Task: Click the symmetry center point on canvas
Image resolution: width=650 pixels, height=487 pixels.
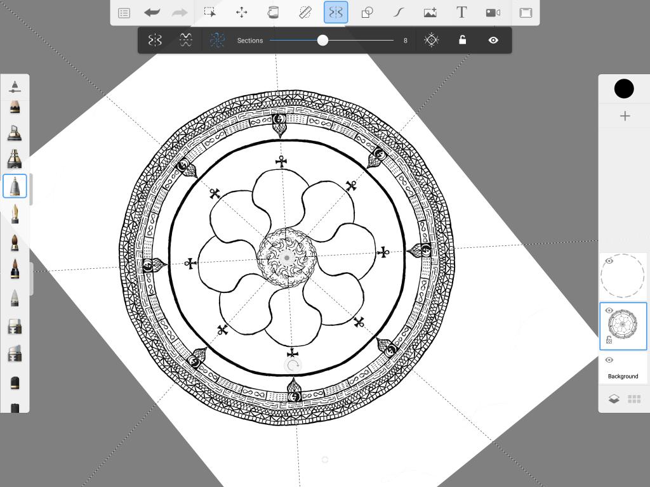Action: point(286,257)
